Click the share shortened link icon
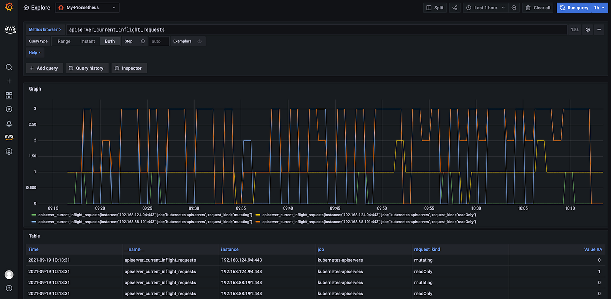611x299 pixels. coord(455,8)
